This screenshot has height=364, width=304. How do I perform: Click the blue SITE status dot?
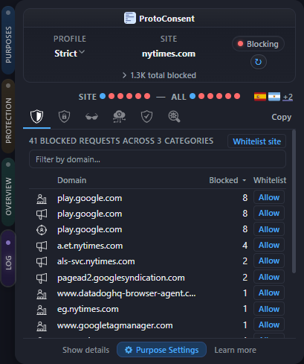point(103,96)
